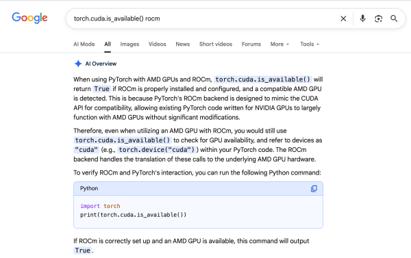Click the Python label in code block

coord(89,188)
